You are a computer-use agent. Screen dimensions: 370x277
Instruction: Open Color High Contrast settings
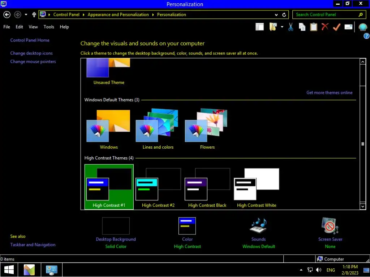(188, 233)
